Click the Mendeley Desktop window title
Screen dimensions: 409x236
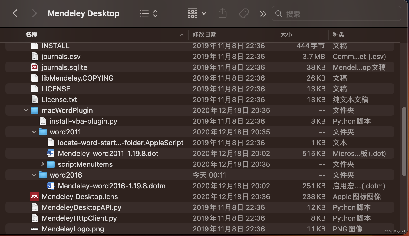point(84,13)
